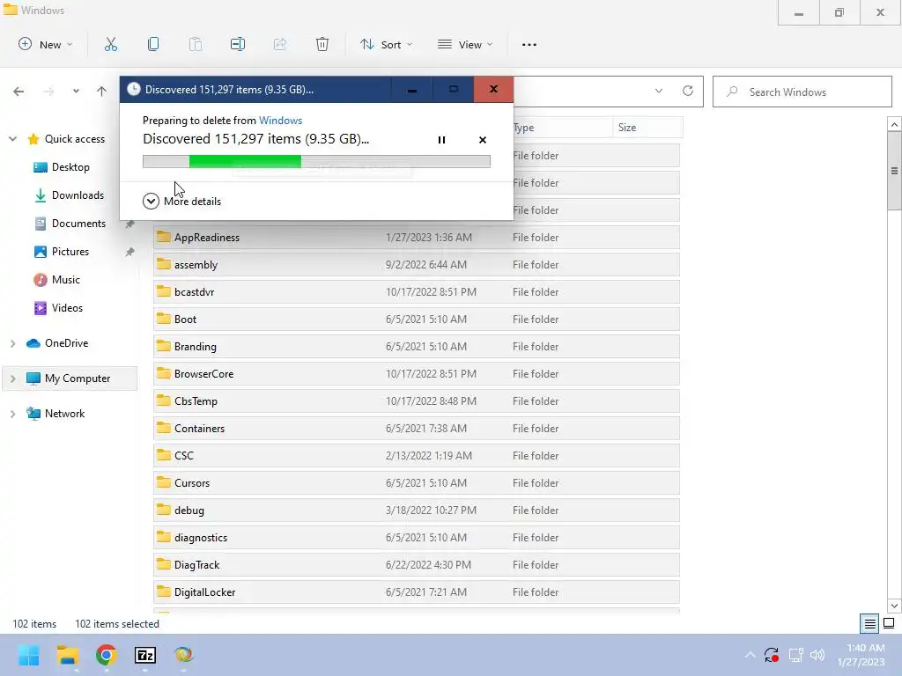Click the Windows link in delete dialog
The height and width of the screenshot is (676, 902).
click(280, 120)
